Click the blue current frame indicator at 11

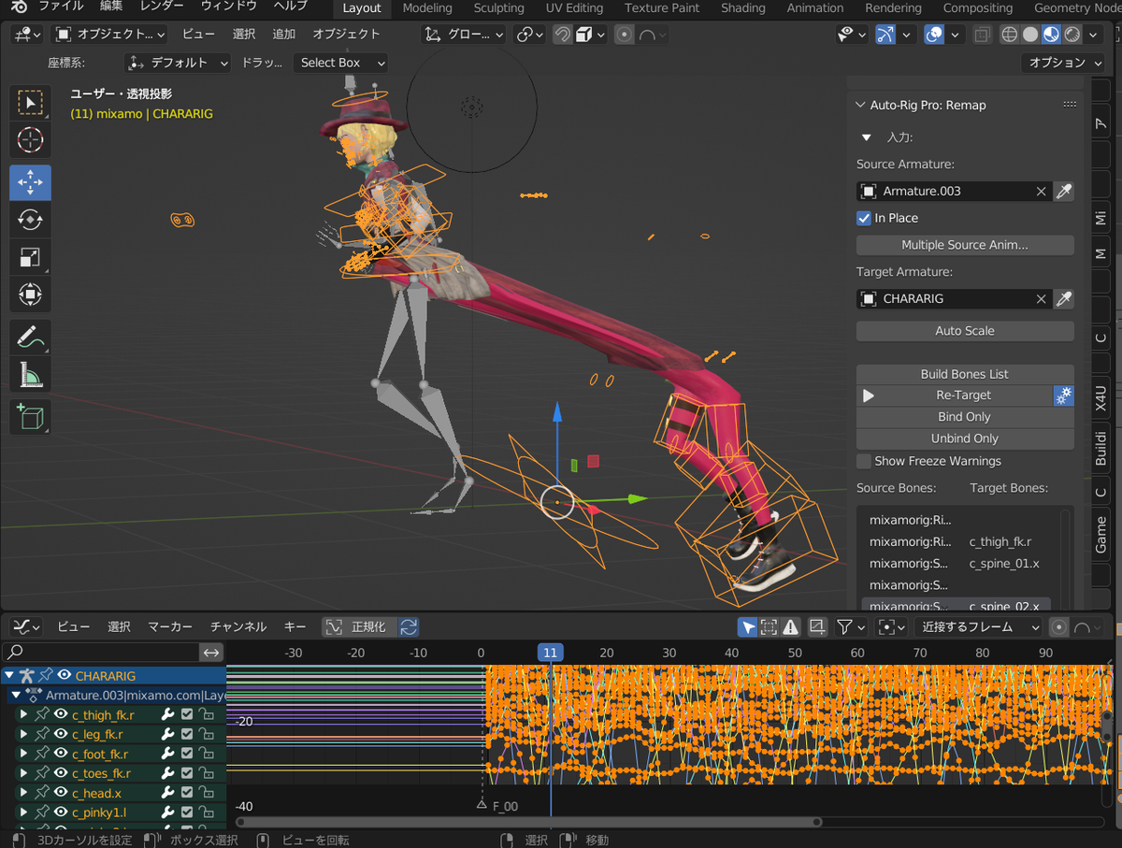click(x=550, y=652)
